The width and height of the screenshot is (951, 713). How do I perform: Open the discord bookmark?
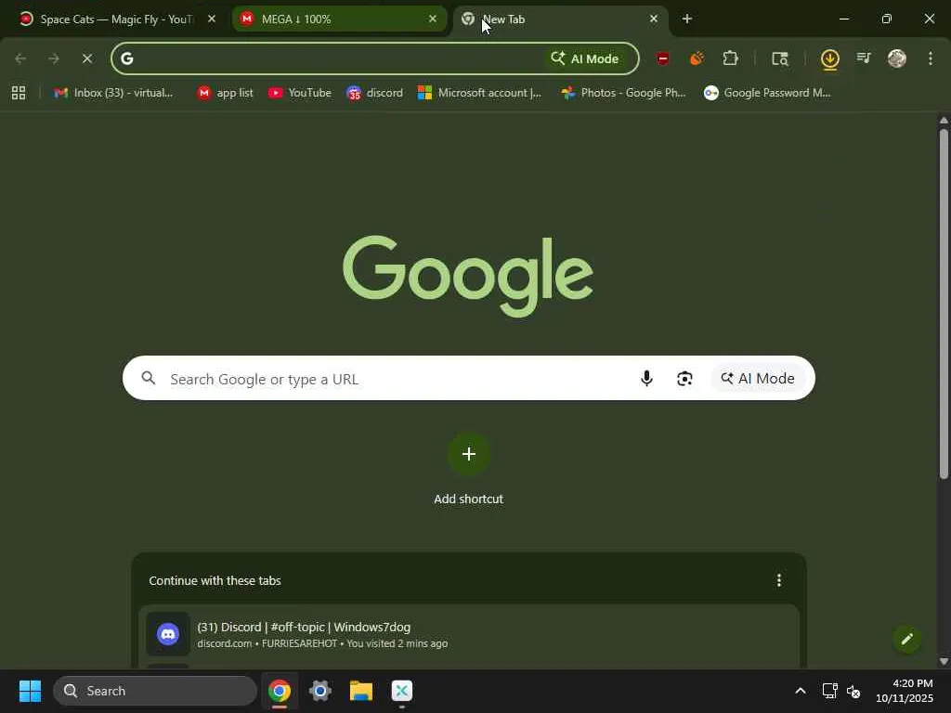(x=375, y=93)
